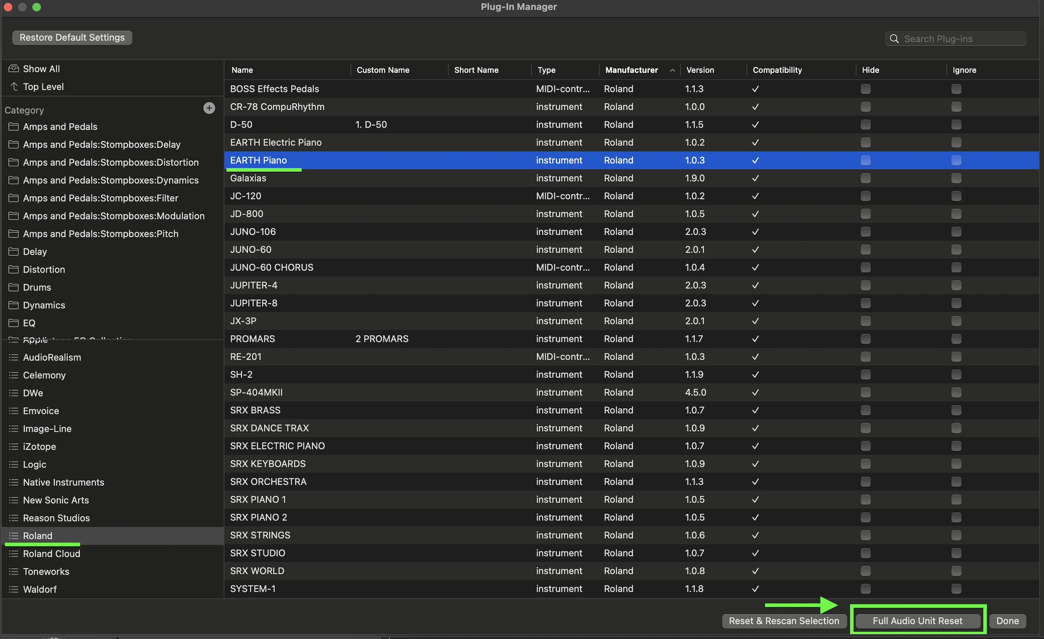Tick the Hide checkbox for SRX BRASS

tap(866, 411)
